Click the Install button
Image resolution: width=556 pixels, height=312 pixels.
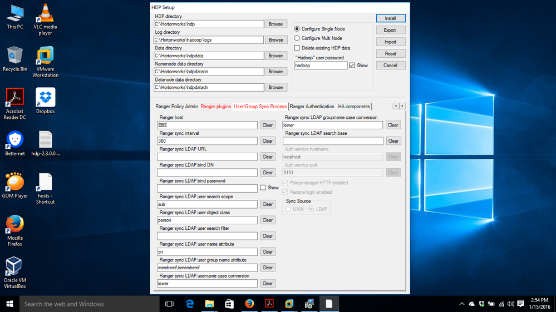pyautogui.click(x=390, y=18)
